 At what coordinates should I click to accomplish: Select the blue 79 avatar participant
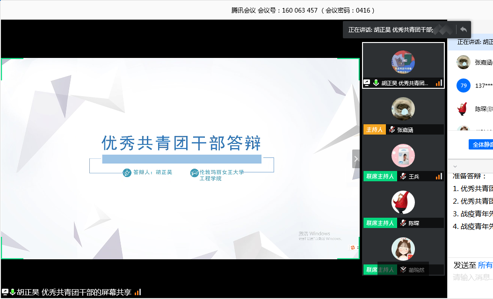click(463, 85)
